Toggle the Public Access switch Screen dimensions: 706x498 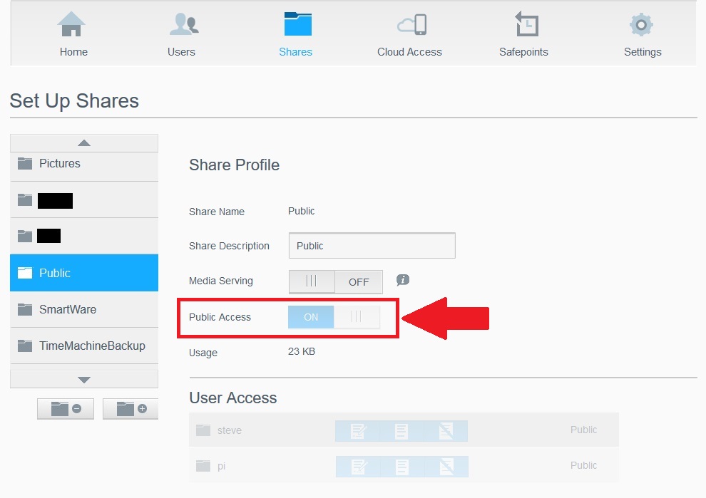334,317
